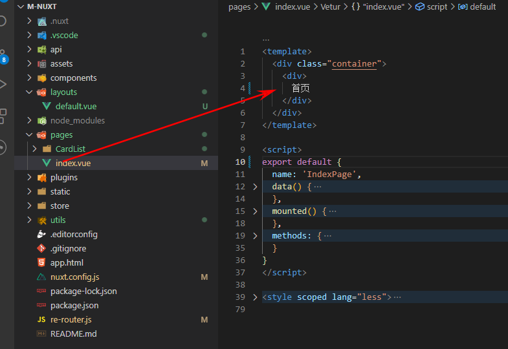Click the node_modules folder entry
The image size is (508, 349).
point(77,120)
